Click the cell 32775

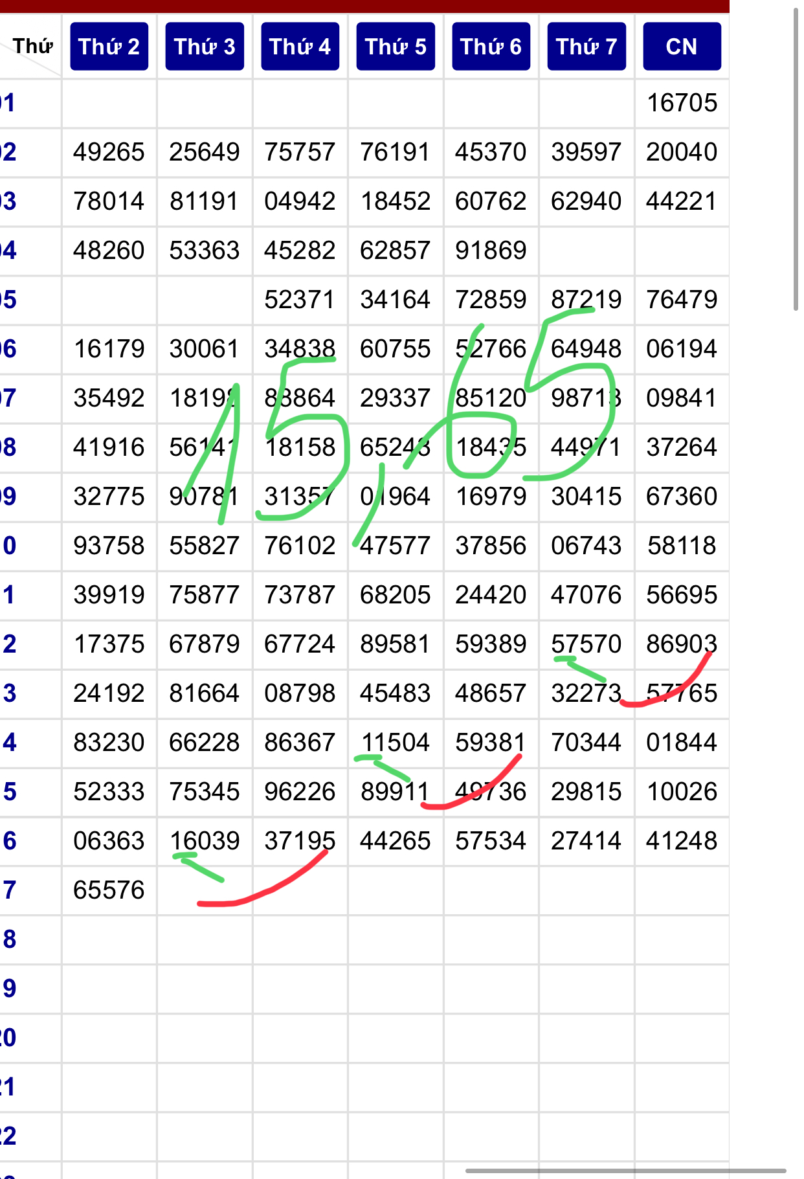(x=109, y=497)
